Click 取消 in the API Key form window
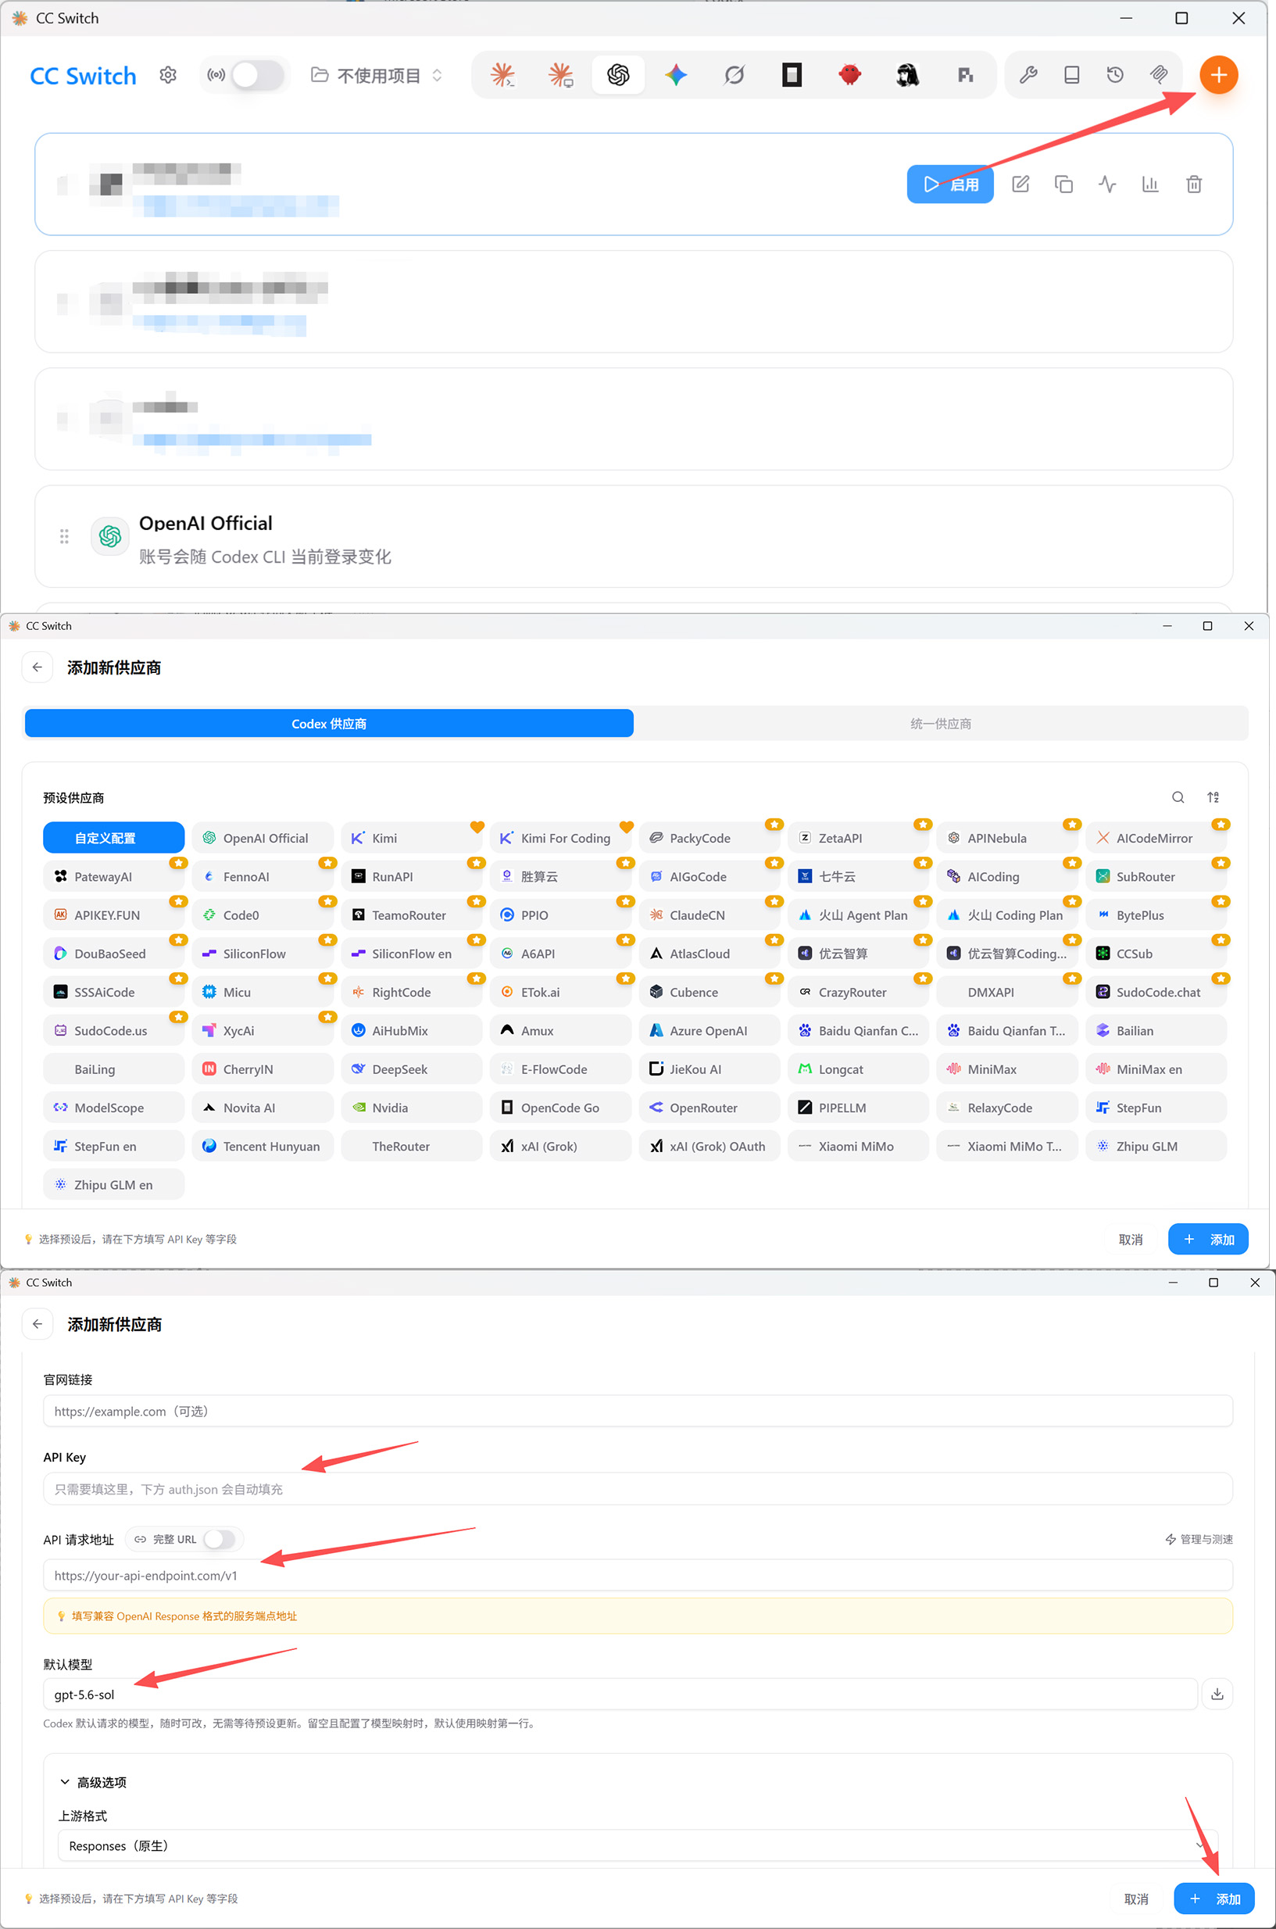This screenshot has width=1276, height=1929. [x=1136, y=1899]
